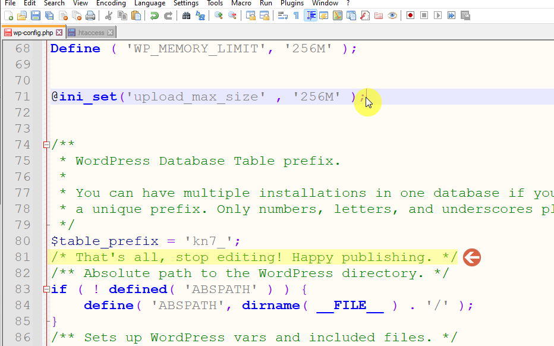
Task: Click "WordPress Database Table prefix." comment text
Action: [208, 161]
